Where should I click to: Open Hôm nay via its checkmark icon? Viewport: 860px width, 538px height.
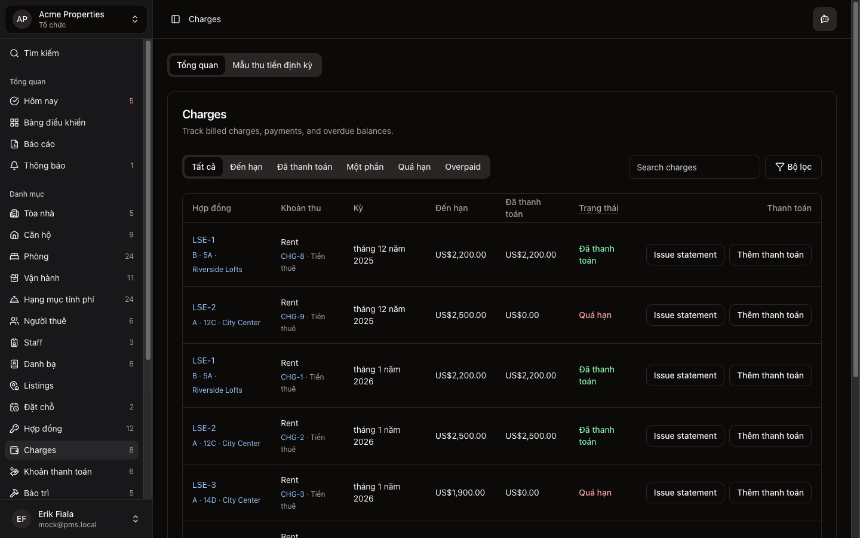click(x=14, y=101)
